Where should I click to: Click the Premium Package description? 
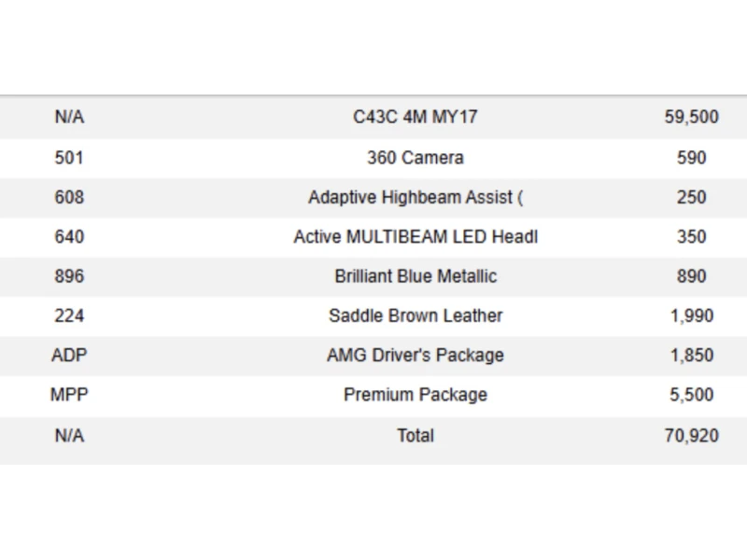416,395
